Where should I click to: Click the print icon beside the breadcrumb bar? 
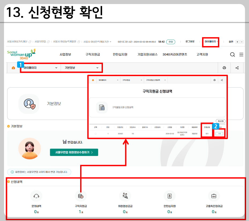(225, 68)
